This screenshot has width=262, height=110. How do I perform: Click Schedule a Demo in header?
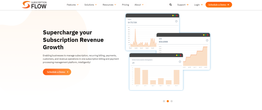[x=219, y=5]
